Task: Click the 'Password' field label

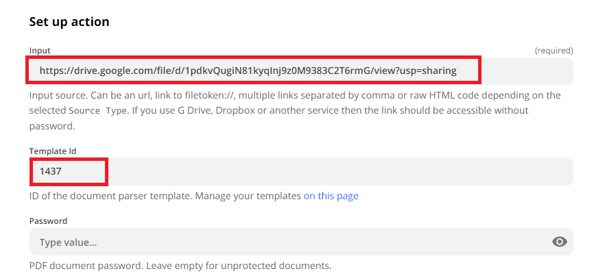Action: 48,220
